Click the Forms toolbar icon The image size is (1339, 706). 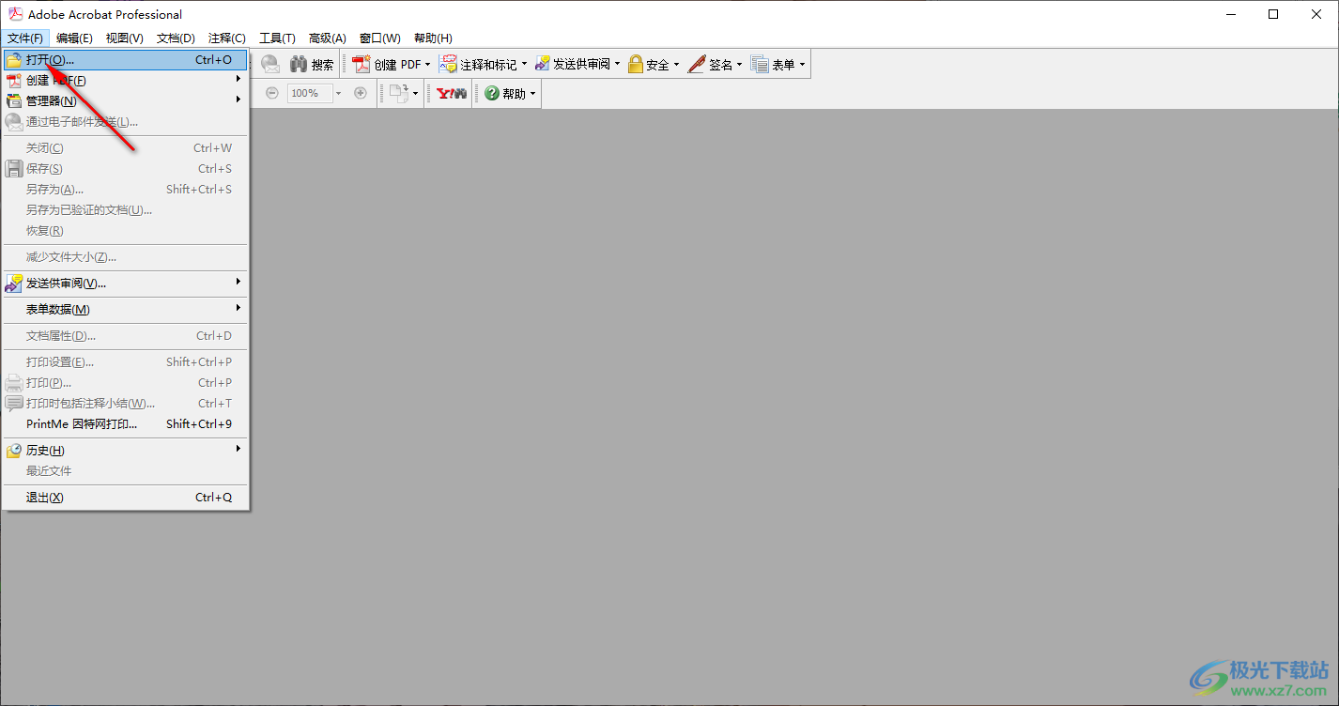[x=760, y=65]
